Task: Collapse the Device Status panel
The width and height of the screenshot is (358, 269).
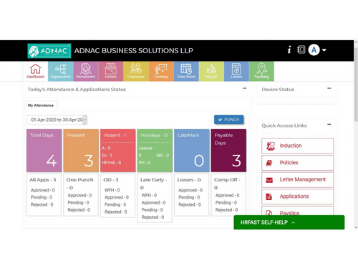Action: click(329, 88)
